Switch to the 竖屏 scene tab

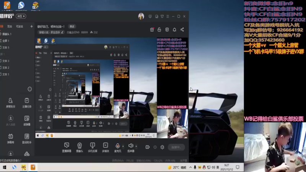pos(10,26)
